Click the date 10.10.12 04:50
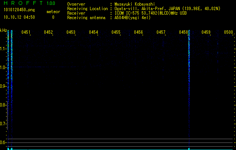 click(x=19, y=17)
